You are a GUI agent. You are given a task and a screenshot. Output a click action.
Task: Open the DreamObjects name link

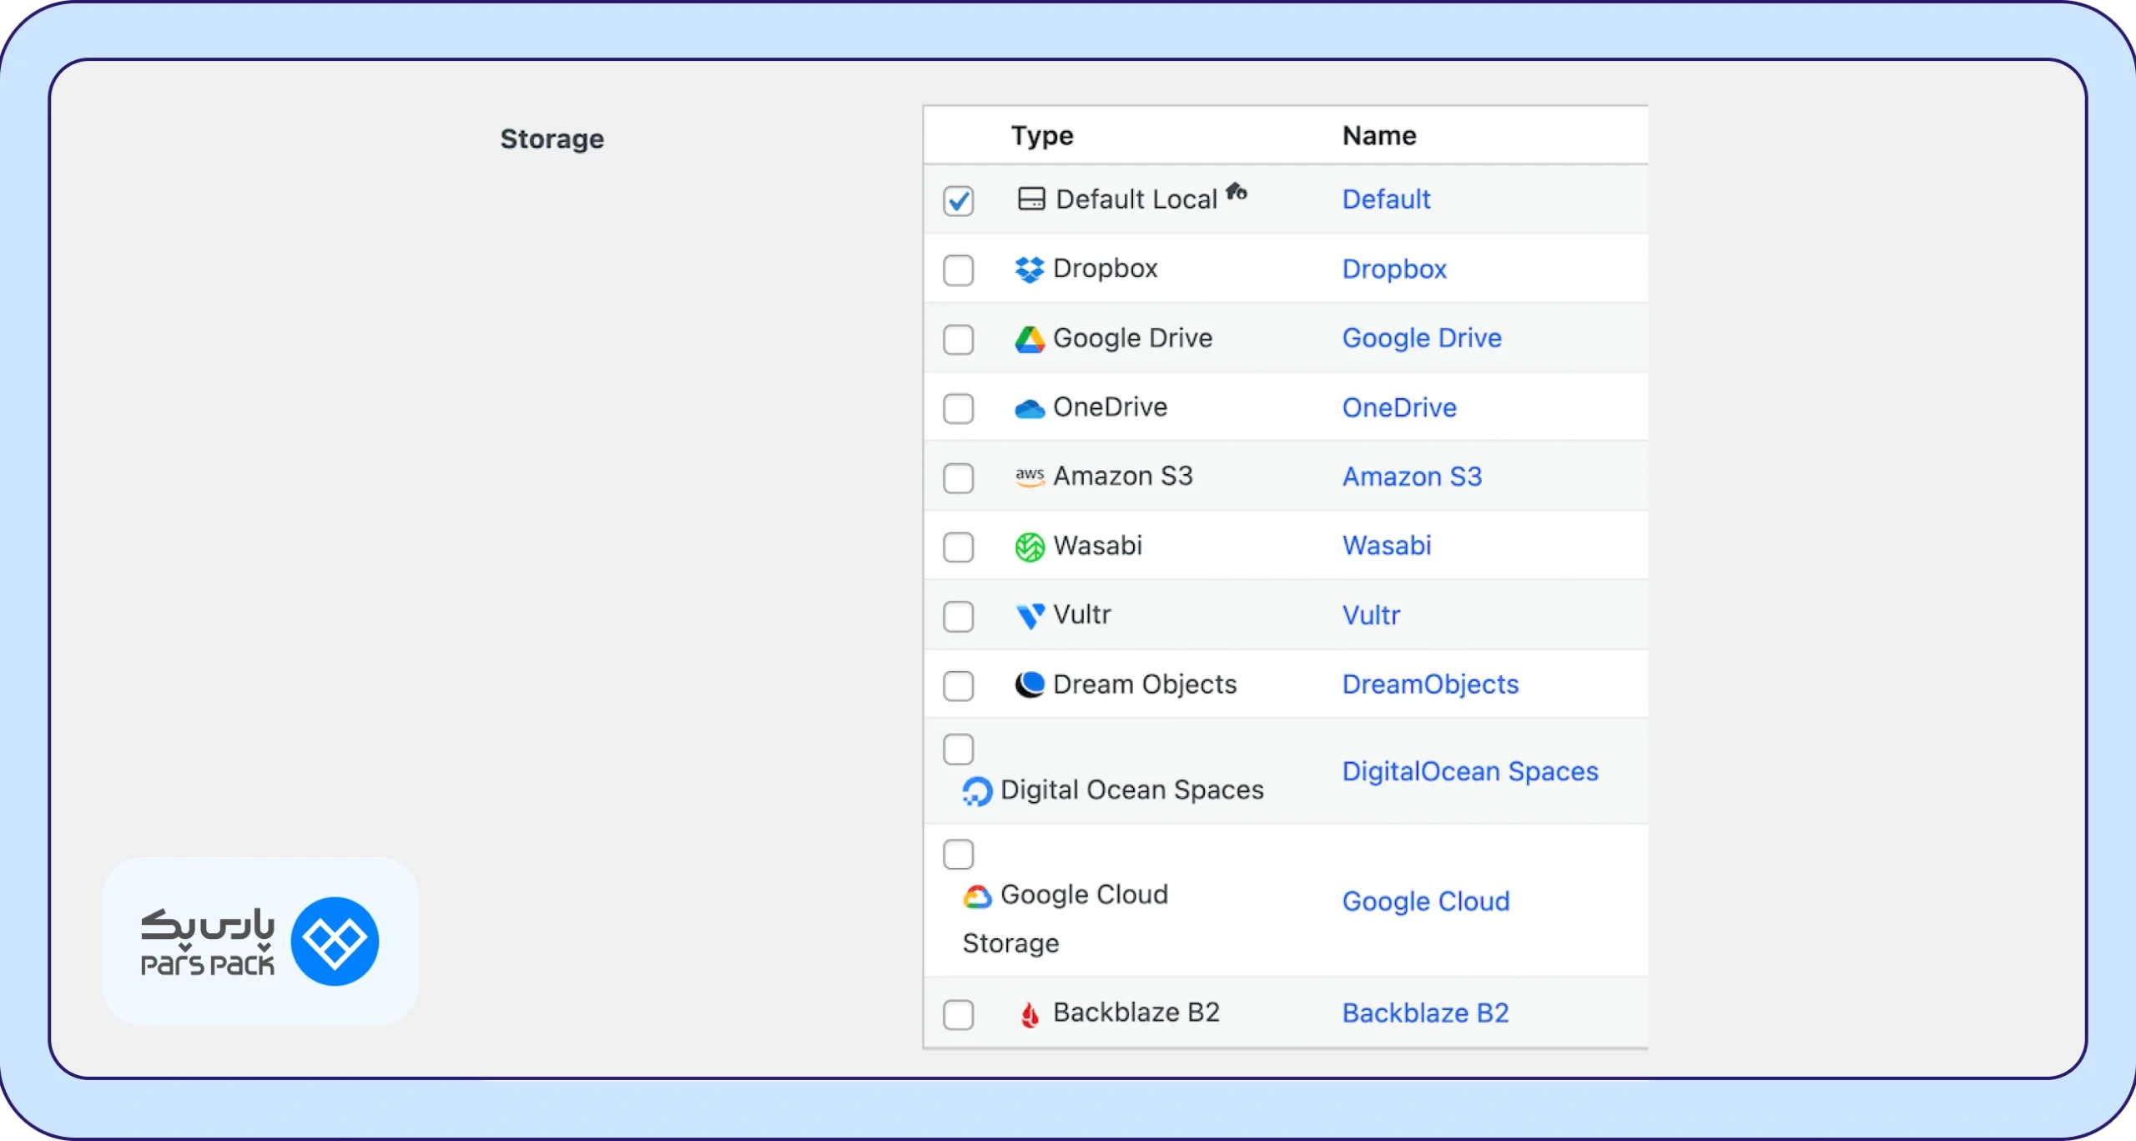point(1430,685)
